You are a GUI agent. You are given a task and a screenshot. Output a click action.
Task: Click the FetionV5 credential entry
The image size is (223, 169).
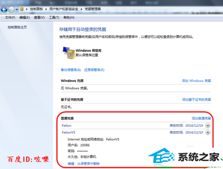point(69,133)
